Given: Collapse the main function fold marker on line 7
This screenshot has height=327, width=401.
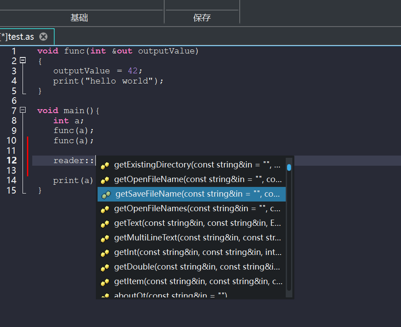Looking at the screenshot, I should [23, 110].
